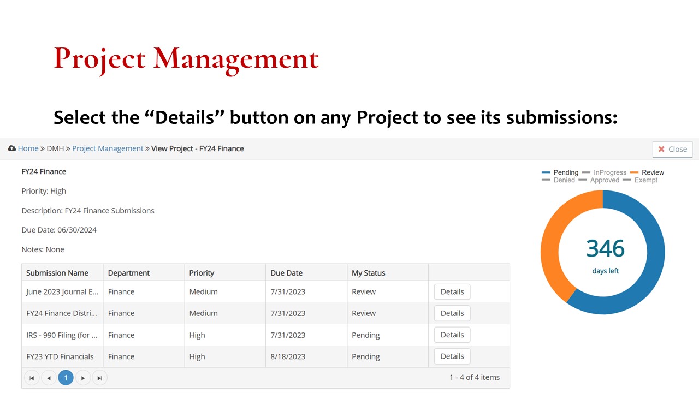
Task: Sort by Submission Name column header
Action: 57,273
